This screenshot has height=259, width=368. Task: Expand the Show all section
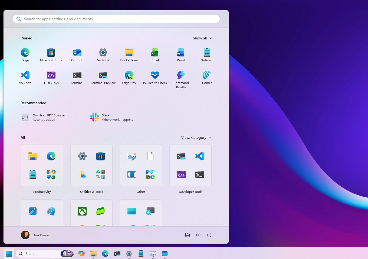[x=202, y=38]
